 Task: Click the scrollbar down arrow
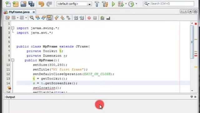[x=192, y=91]
